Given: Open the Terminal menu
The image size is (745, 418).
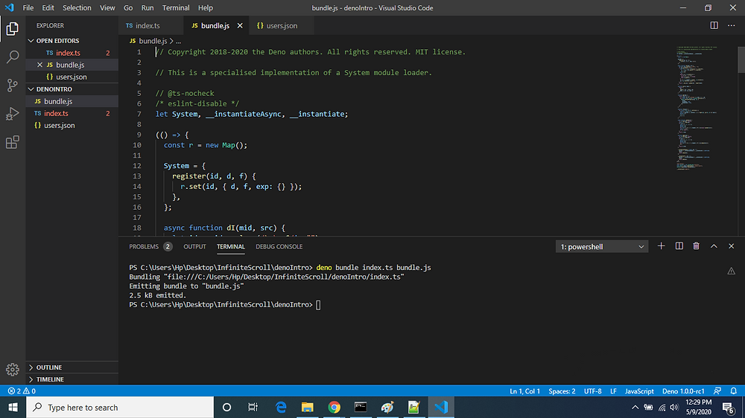Looking at the screenshot, I should 176,7.
